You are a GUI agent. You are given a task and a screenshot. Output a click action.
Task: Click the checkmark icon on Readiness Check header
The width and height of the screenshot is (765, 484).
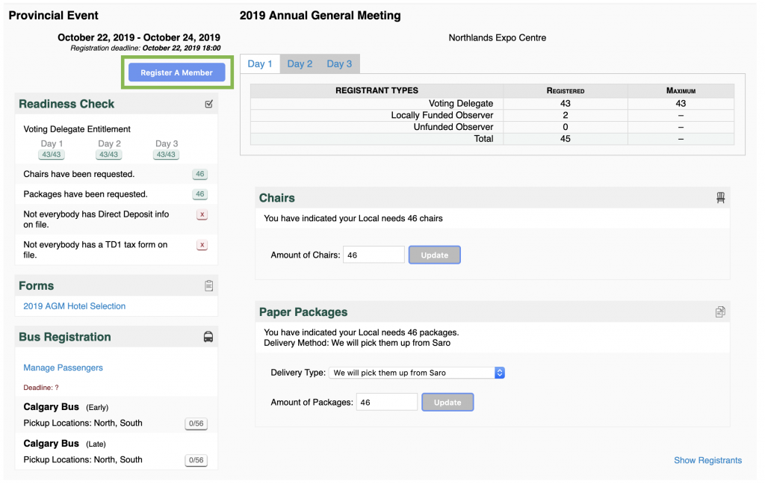(208, 105)
